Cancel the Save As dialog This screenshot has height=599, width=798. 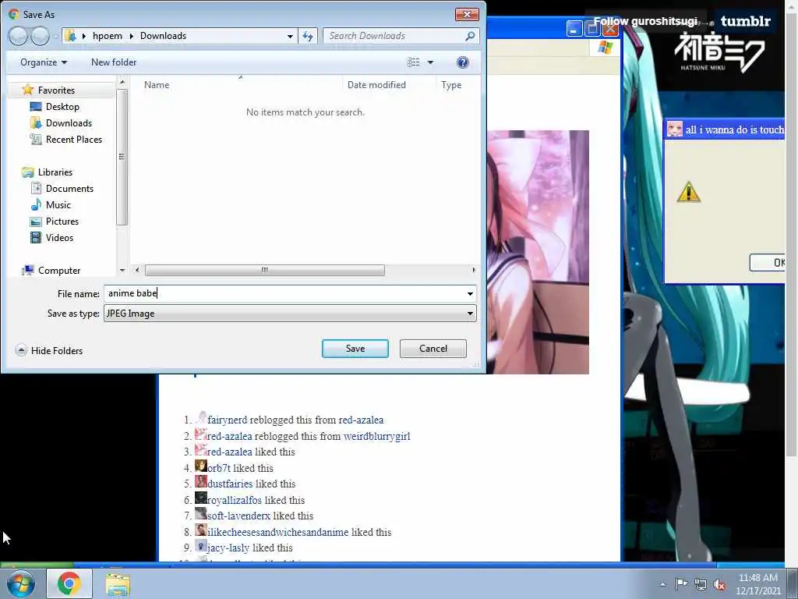(433, 349)
